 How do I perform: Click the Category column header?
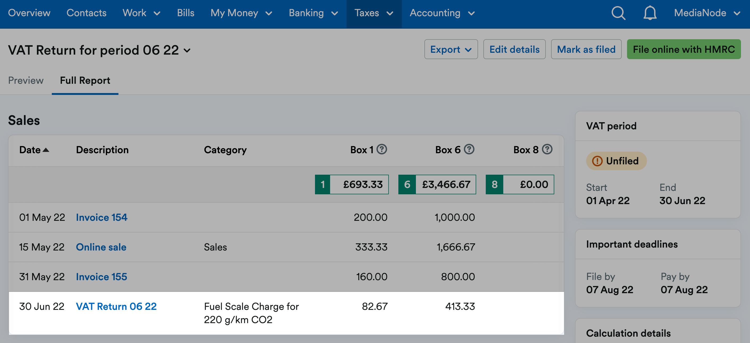pos(225,150)
